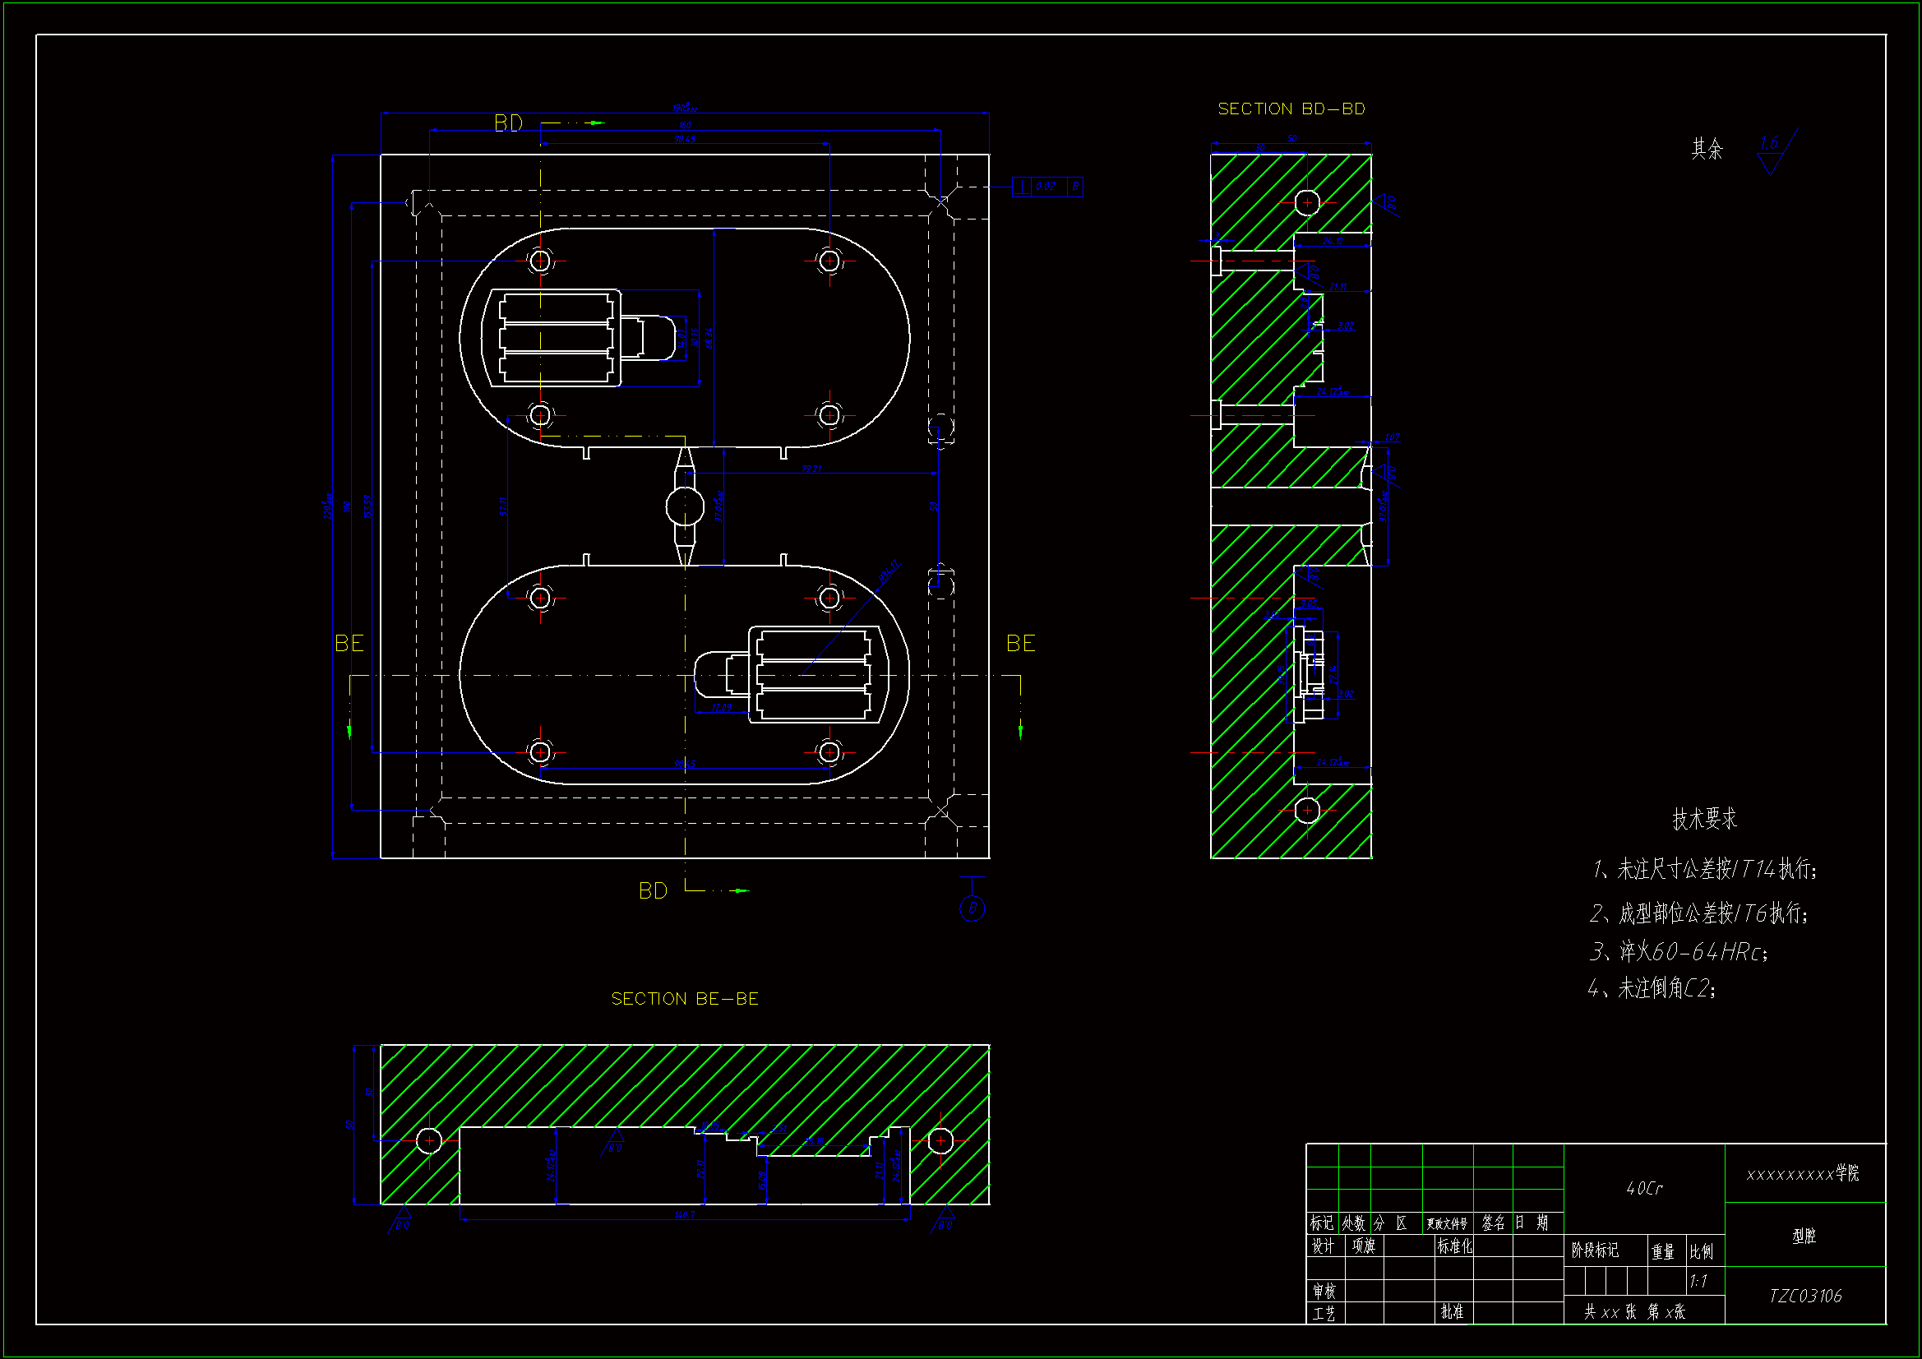Click technical note 4 未注倒角C2
The image size is (1922, 1359).
coord(1652,988)
